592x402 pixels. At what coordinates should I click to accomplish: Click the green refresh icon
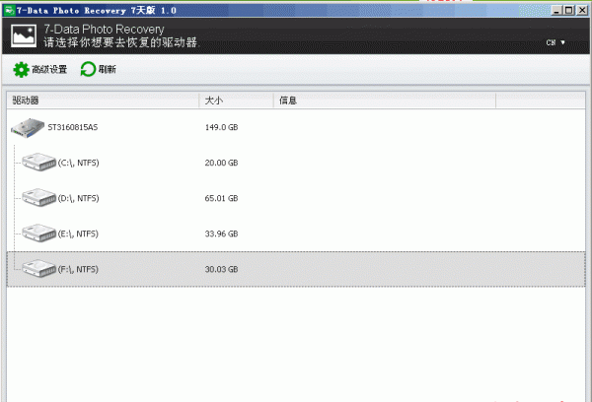pyautogui.click(x=89, y=69)
